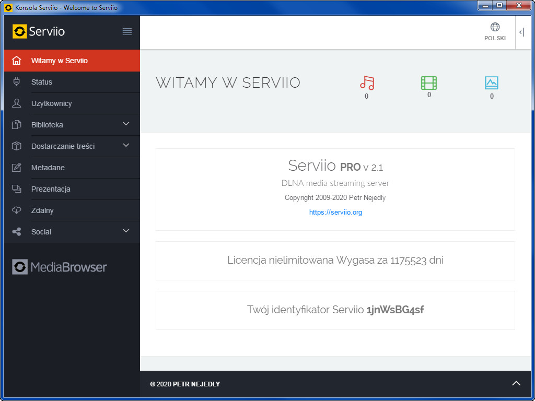The height and width of the screenshot is (401, 535).
Task: Toggle the hamburger menu icon
Action: [x=127, y=32]
